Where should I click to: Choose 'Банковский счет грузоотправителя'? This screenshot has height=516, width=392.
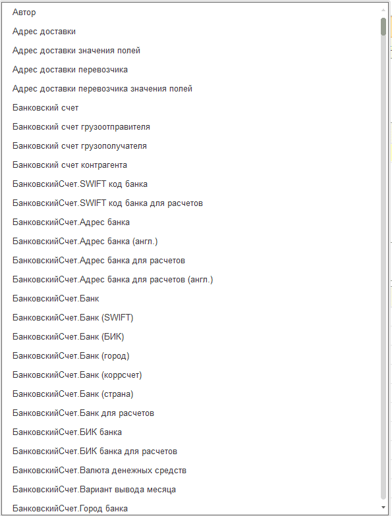(191, 126)
